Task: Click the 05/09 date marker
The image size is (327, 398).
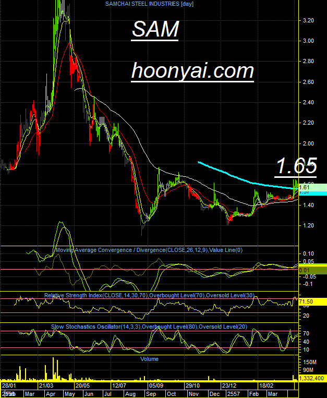Action: pos(156,386)
